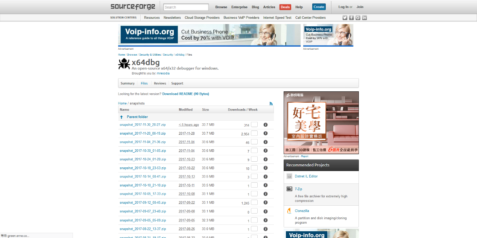The width and height of the screenshot is (477, 238).
Task: Click downloads chart box for snapshot_2017-11-20_00-19.zip
Action: [x=254, y=133]
